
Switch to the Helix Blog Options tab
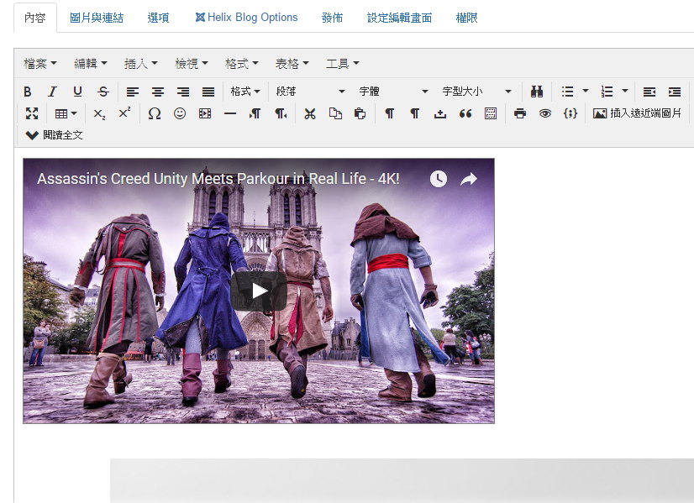[x=246, y=18]
